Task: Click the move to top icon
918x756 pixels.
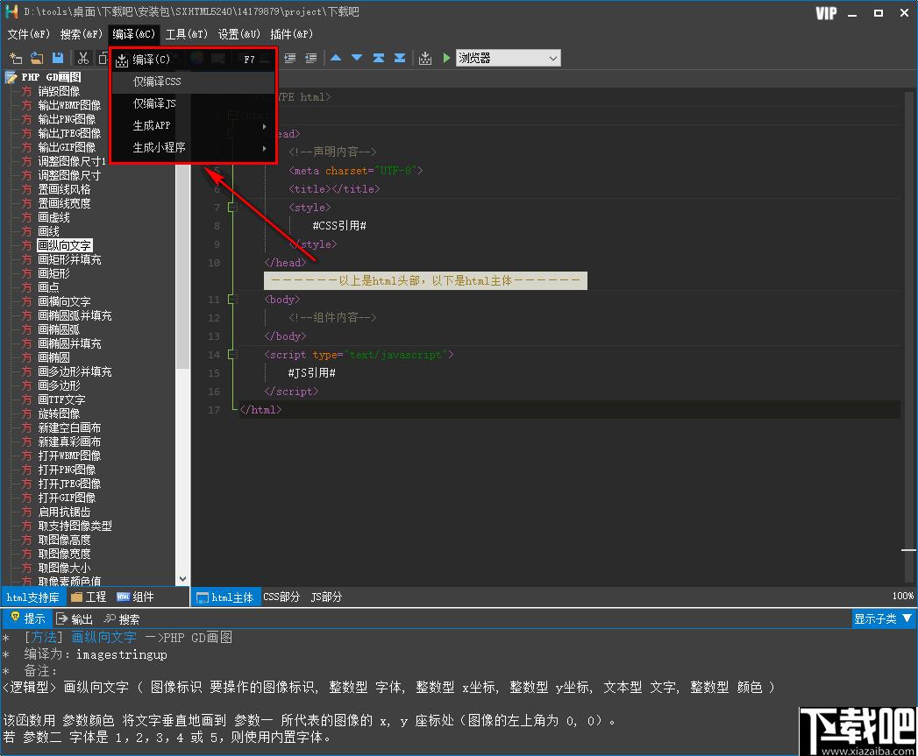Action: pyautogui.click(x=378, y=58)
